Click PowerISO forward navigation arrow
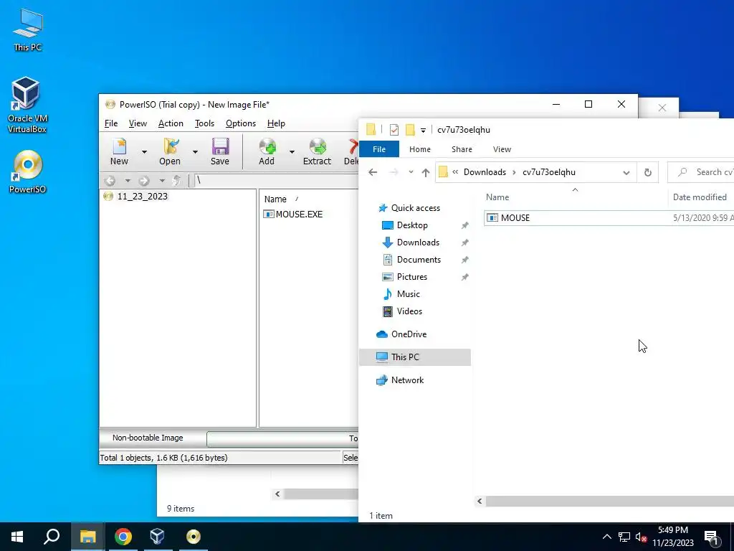734x551 pixels. click(x=143, y=180)
